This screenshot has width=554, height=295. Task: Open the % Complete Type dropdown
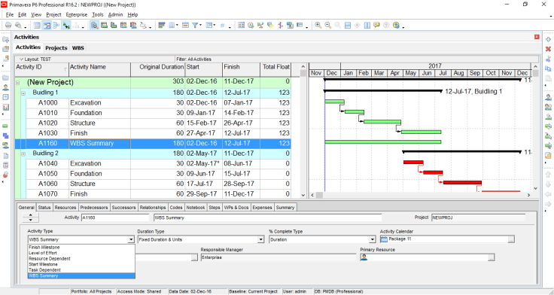[372, 239]
